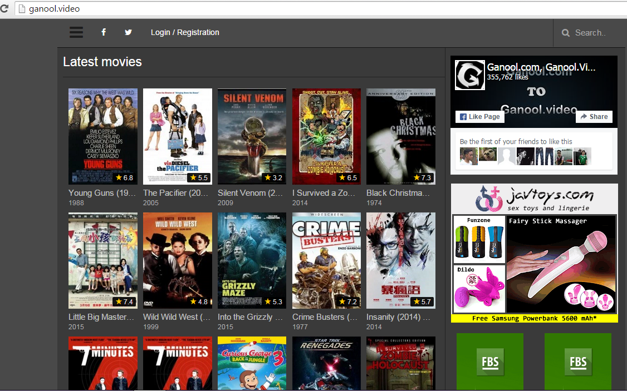Click year 1988 under Young Guns
Screen dimensions: 627x391
(76, 203)
